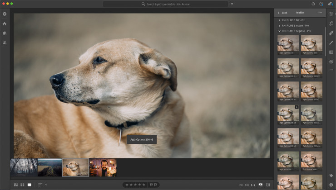Click Back in the Profile panel

coord(282,13)
